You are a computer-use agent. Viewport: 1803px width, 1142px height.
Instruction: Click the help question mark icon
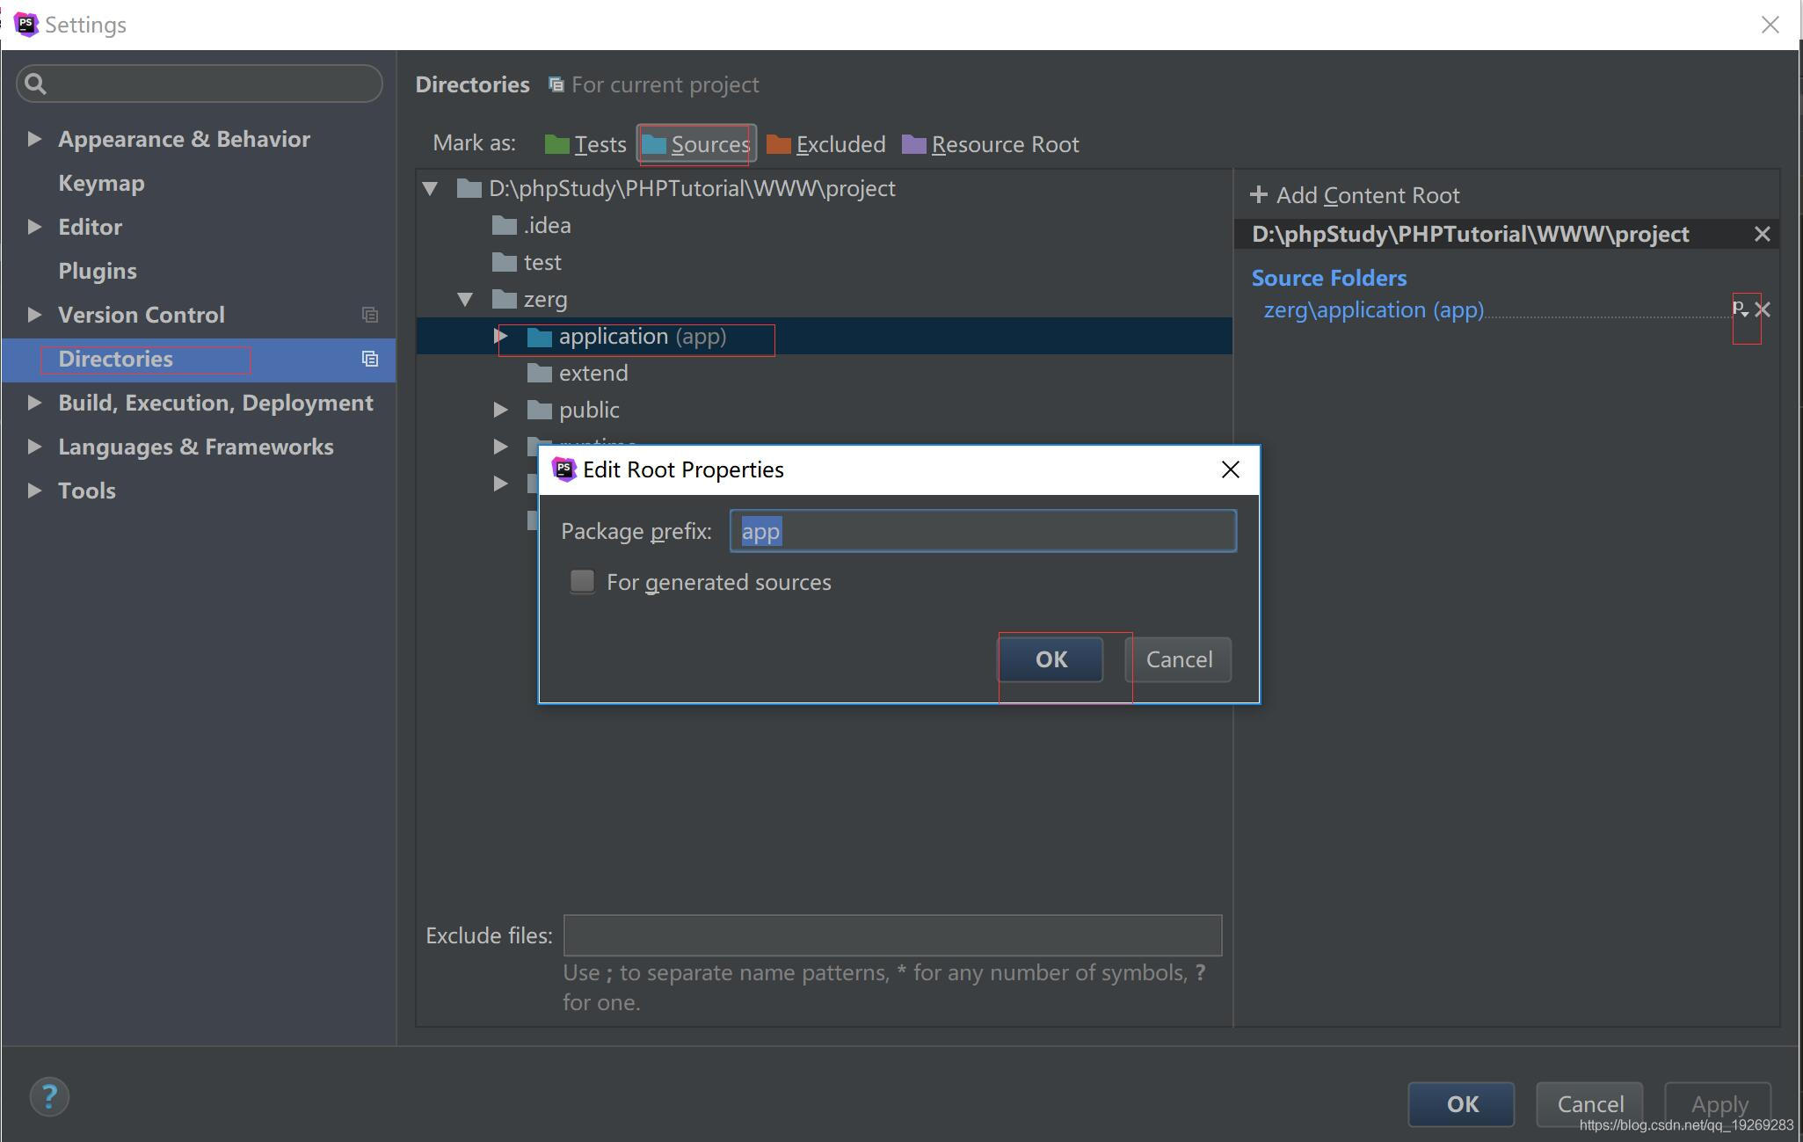pos(49,1096)
